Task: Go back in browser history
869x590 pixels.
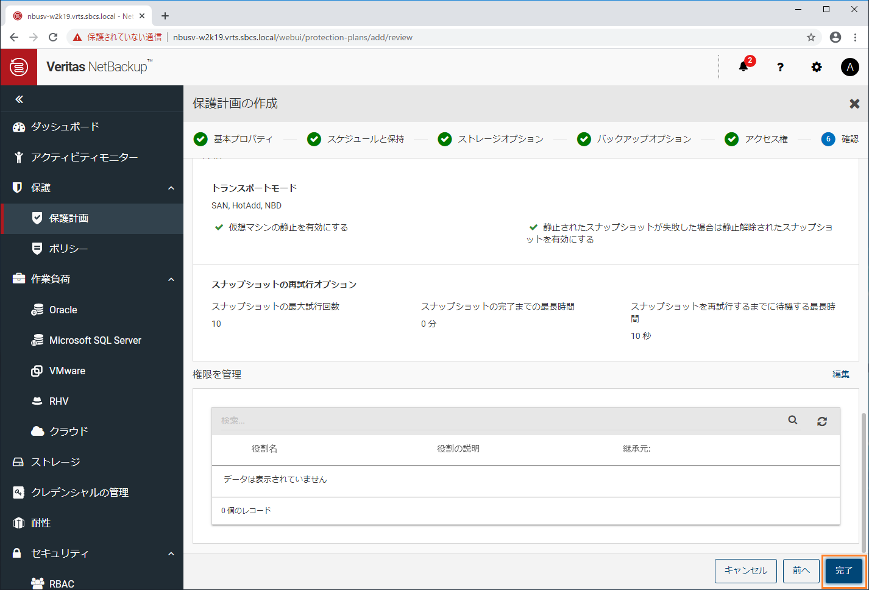Action: (x=14, y=37)
